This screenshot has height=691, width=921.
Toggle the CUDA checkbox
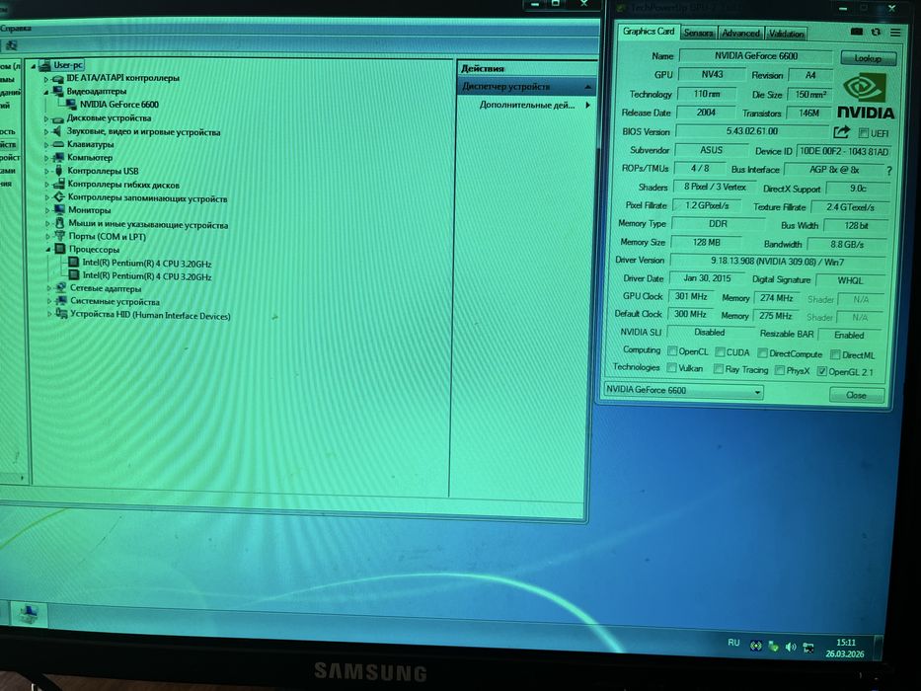pos(720,352)
